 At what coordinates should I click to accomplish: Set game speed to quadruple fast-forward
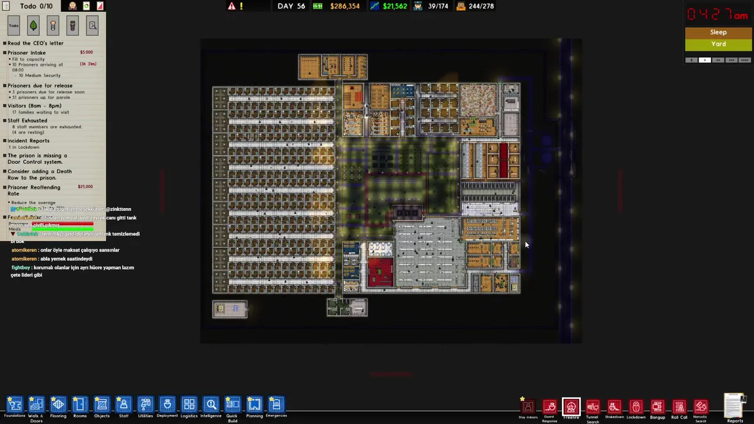pos(744,60)
